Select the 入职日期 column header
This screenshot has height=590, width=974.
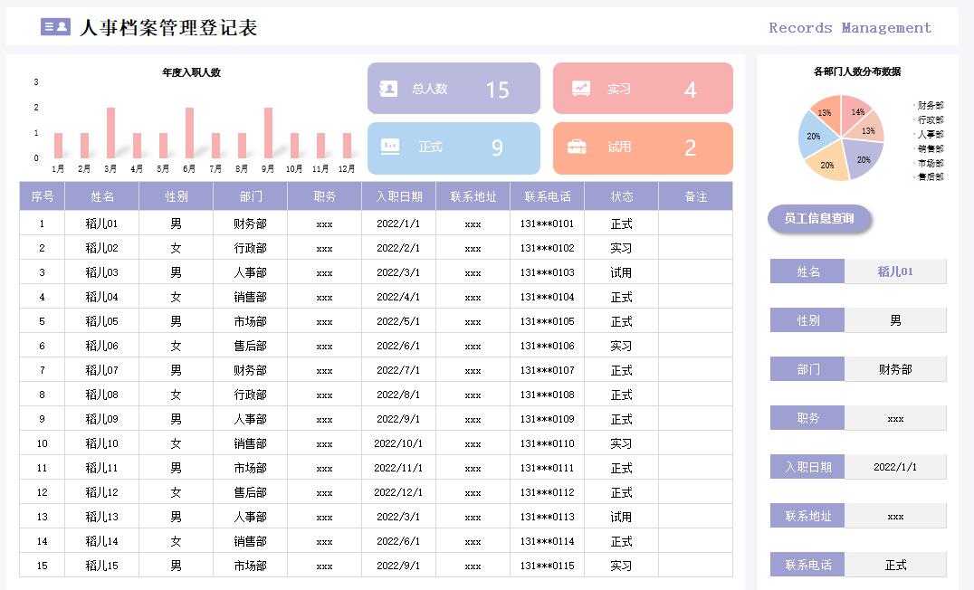[399, 196]
